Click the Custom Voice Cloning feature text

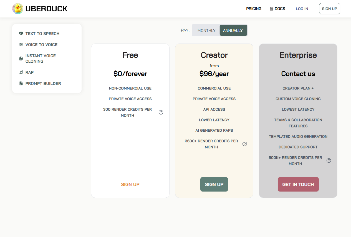point(298,99)
